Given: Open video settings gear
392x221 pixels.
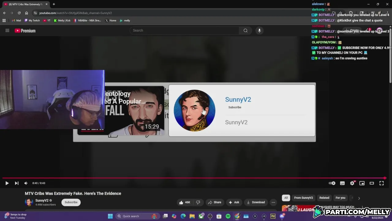Looking at the screenshot, I should (x=352, y=183).
